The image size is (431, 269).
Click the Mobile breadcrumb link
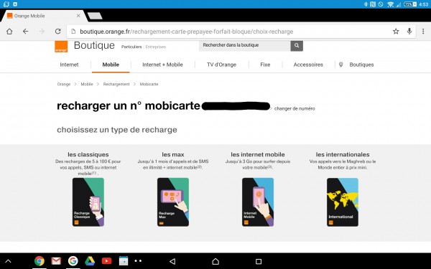pyautogui.click(x=87, y=84)
